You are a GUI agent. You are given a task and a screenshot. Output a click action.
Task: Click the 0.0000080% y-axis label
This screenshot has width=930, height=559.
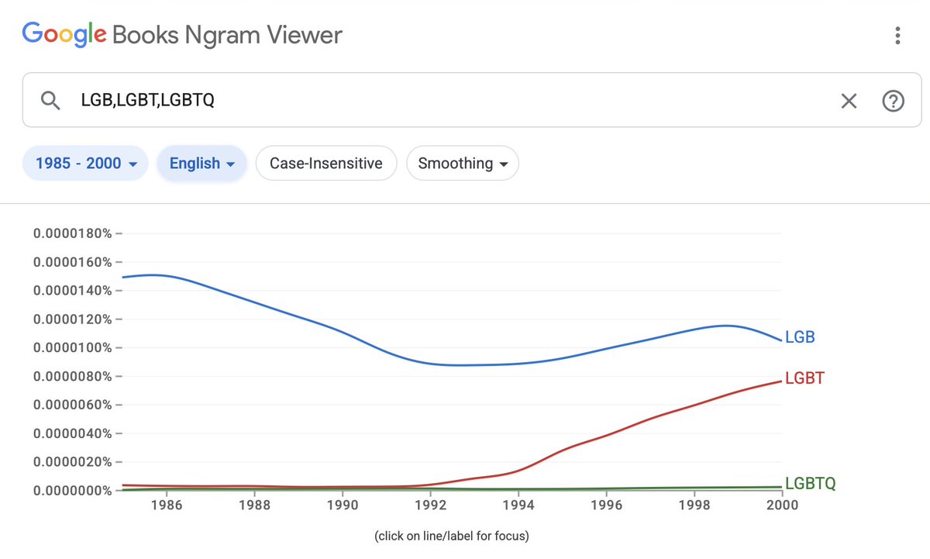pyautogui.click(x=73, y=377)
